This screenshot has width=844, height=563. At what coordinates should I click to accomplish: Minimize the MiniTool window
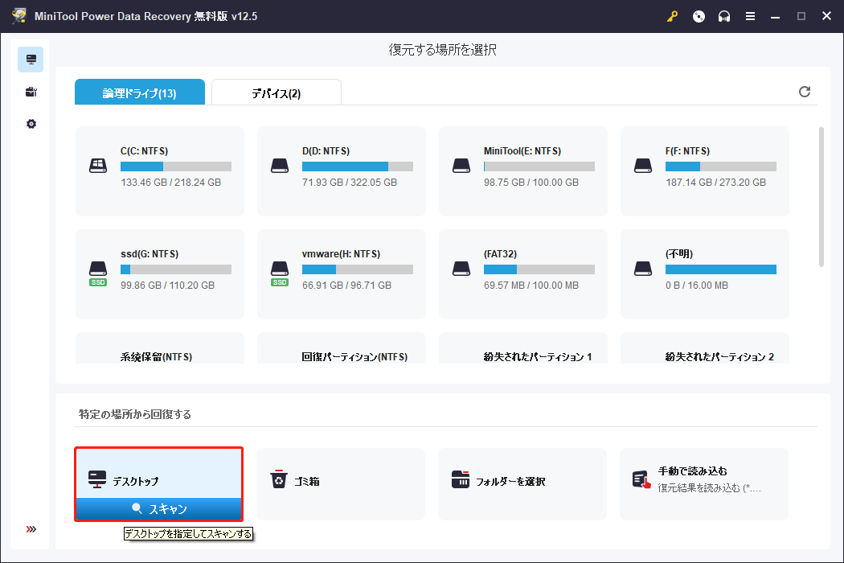pos(775,16)
